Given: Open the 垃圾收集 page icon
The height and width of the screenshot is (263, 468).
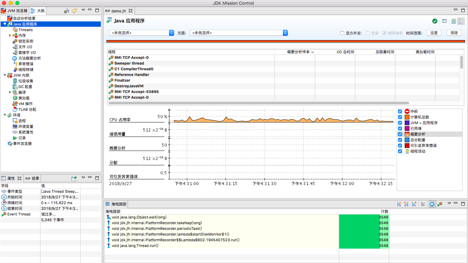Looking at the screenshot, I should point(15,81).
